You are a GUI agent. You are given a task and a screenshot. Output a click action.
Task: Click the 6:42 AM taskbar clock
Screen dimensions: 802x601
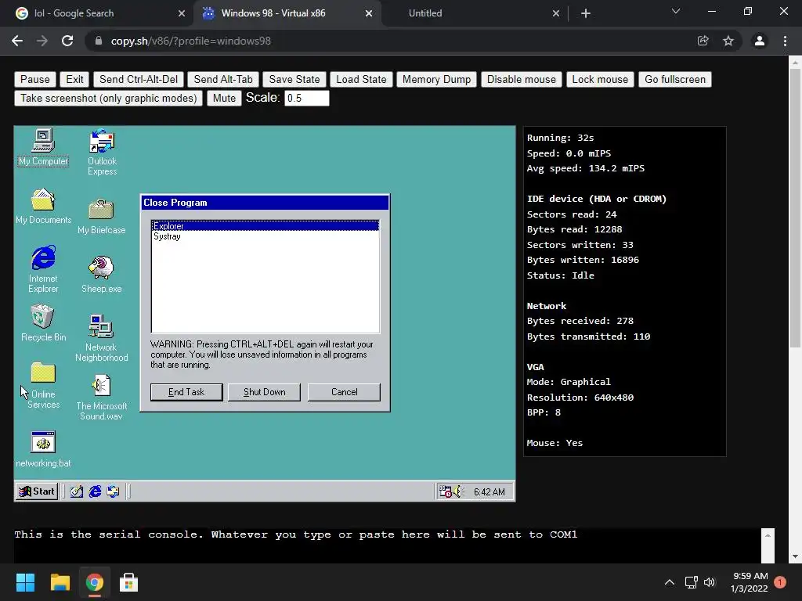tap(489, 491)
